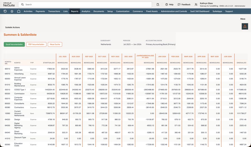This screenshot has width=251, height=147.
Task: Click Suitelet Actions
Action: click(x=13, y=27)
